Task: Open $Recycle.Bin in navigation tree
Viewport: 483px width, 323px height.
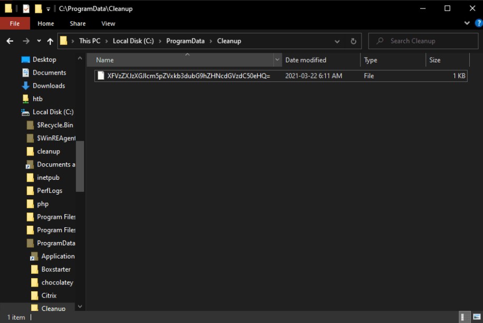Action: [55, 125]
